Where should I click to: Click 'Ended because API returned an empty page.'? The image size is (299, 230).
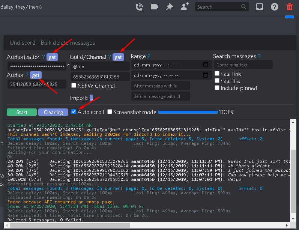[61, 202]
